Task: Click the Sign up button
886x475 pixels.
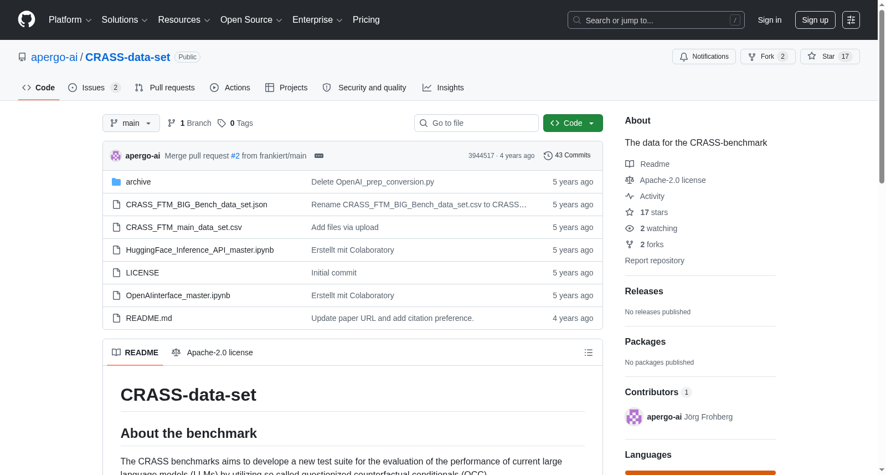Action: tap(815, 20)
